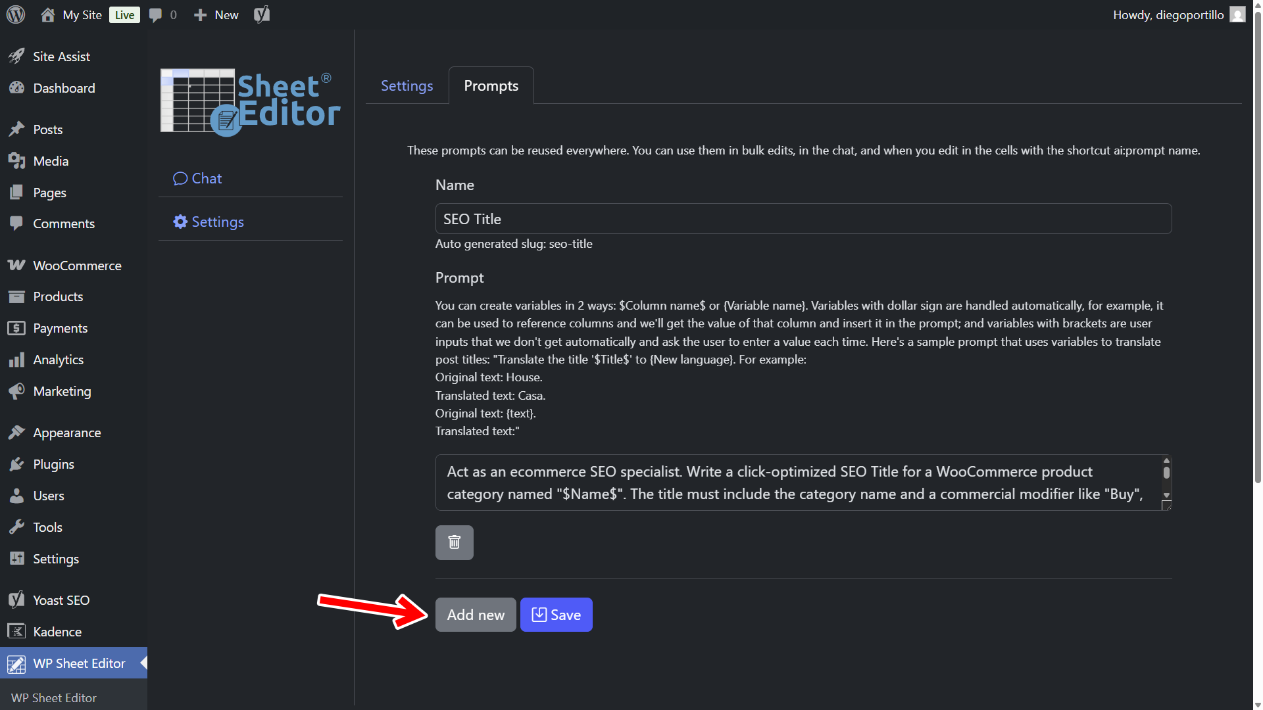Click the user avatar next to Howdy
The height and width of the screenshot is (710, 1263).
click(1237, 14)
